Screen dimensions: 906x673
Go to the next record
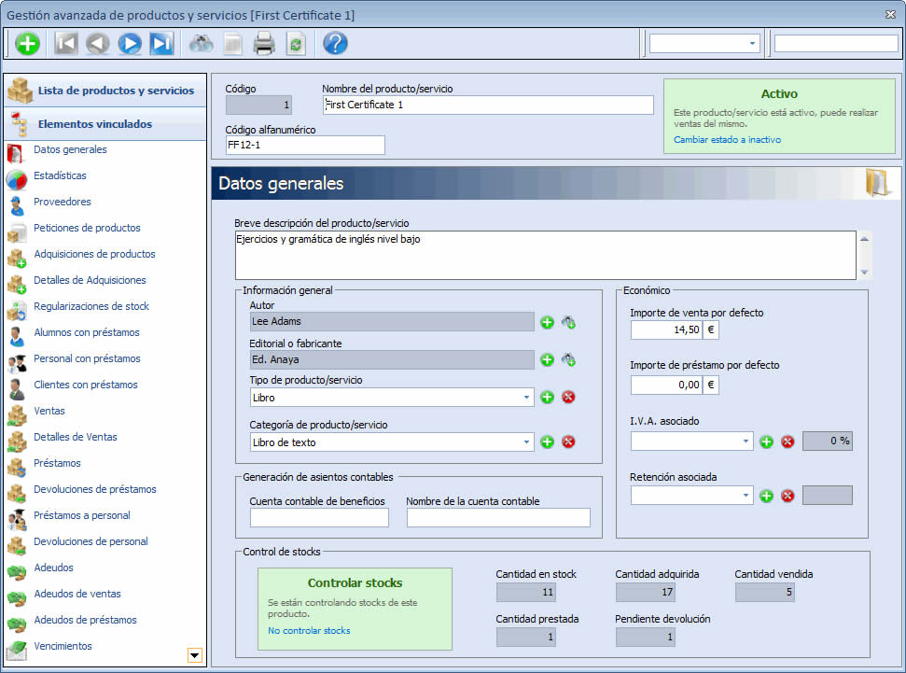click(x=130, y=43)
